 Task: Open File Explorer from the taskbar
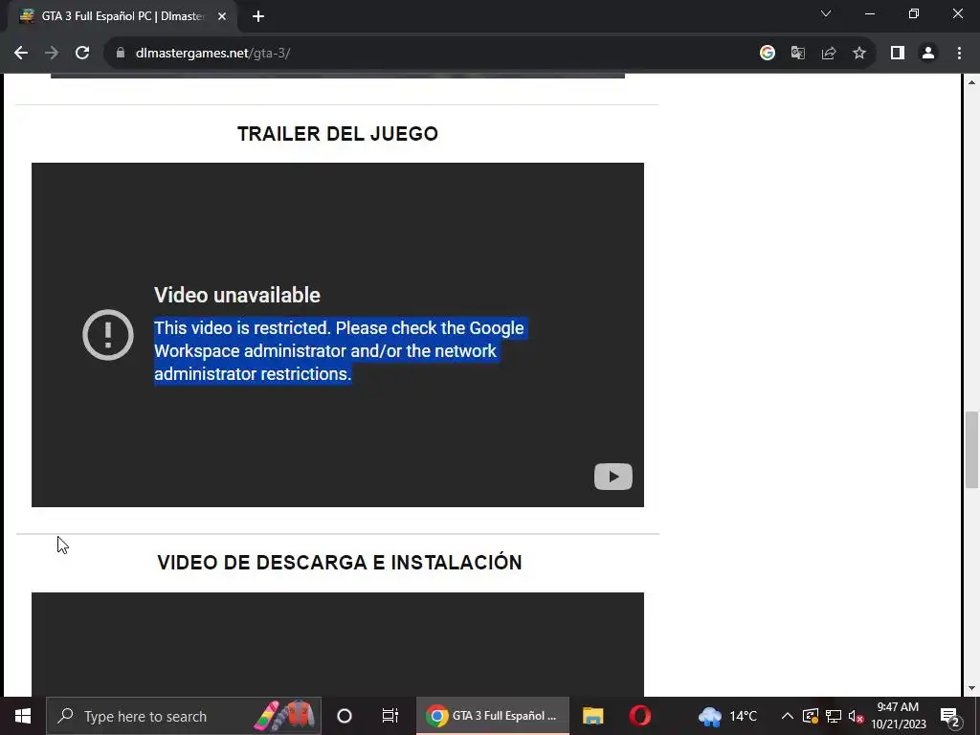point(592,716)
